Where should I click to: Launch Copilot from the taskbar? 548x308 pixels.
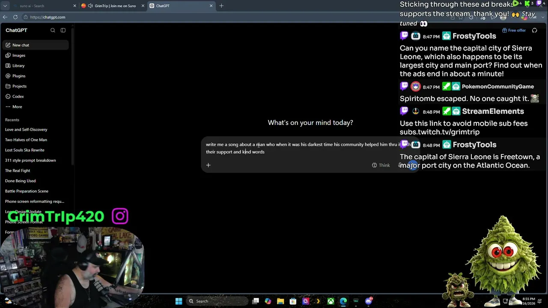pyautogui.click(x=268, y=301)
